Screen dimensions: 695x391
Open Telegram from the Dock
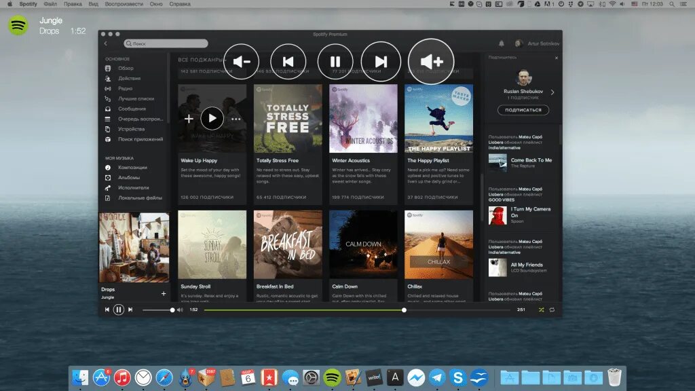tap(436, 377)
